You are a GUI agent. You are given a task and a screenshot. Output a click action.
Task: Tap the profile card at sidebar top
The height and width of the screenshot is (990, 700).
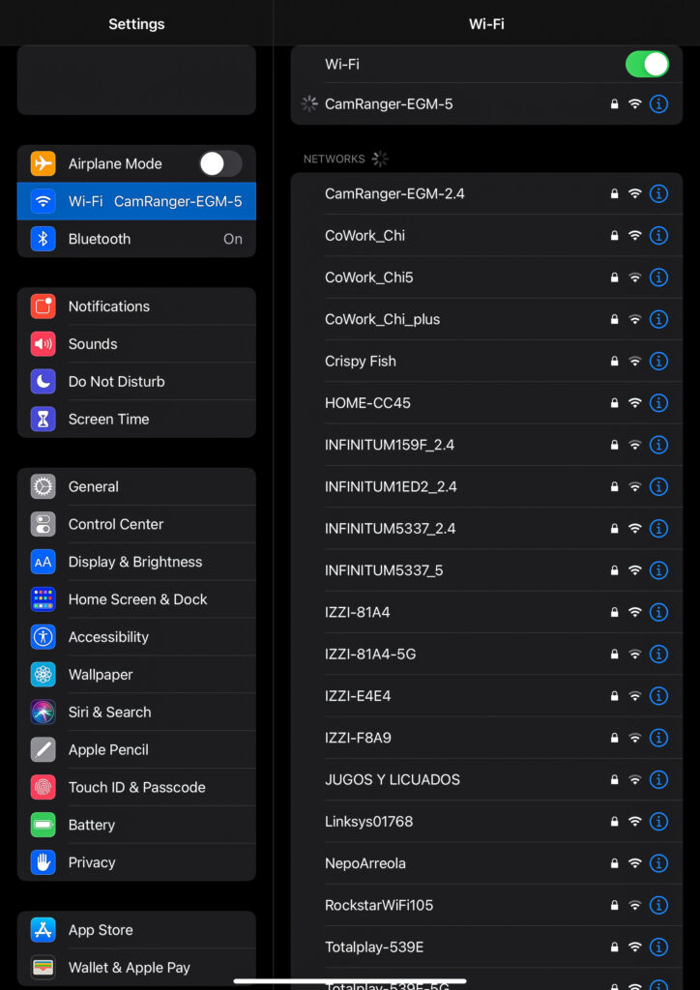pyautogui.click(x=136, y=80)
